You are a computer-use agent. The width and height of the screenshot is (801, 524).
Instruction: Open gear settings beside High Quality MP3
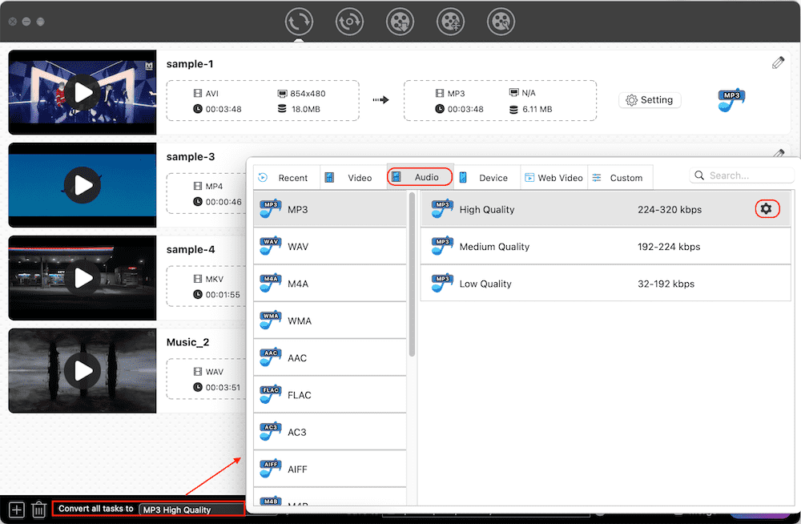pos(767,208)
